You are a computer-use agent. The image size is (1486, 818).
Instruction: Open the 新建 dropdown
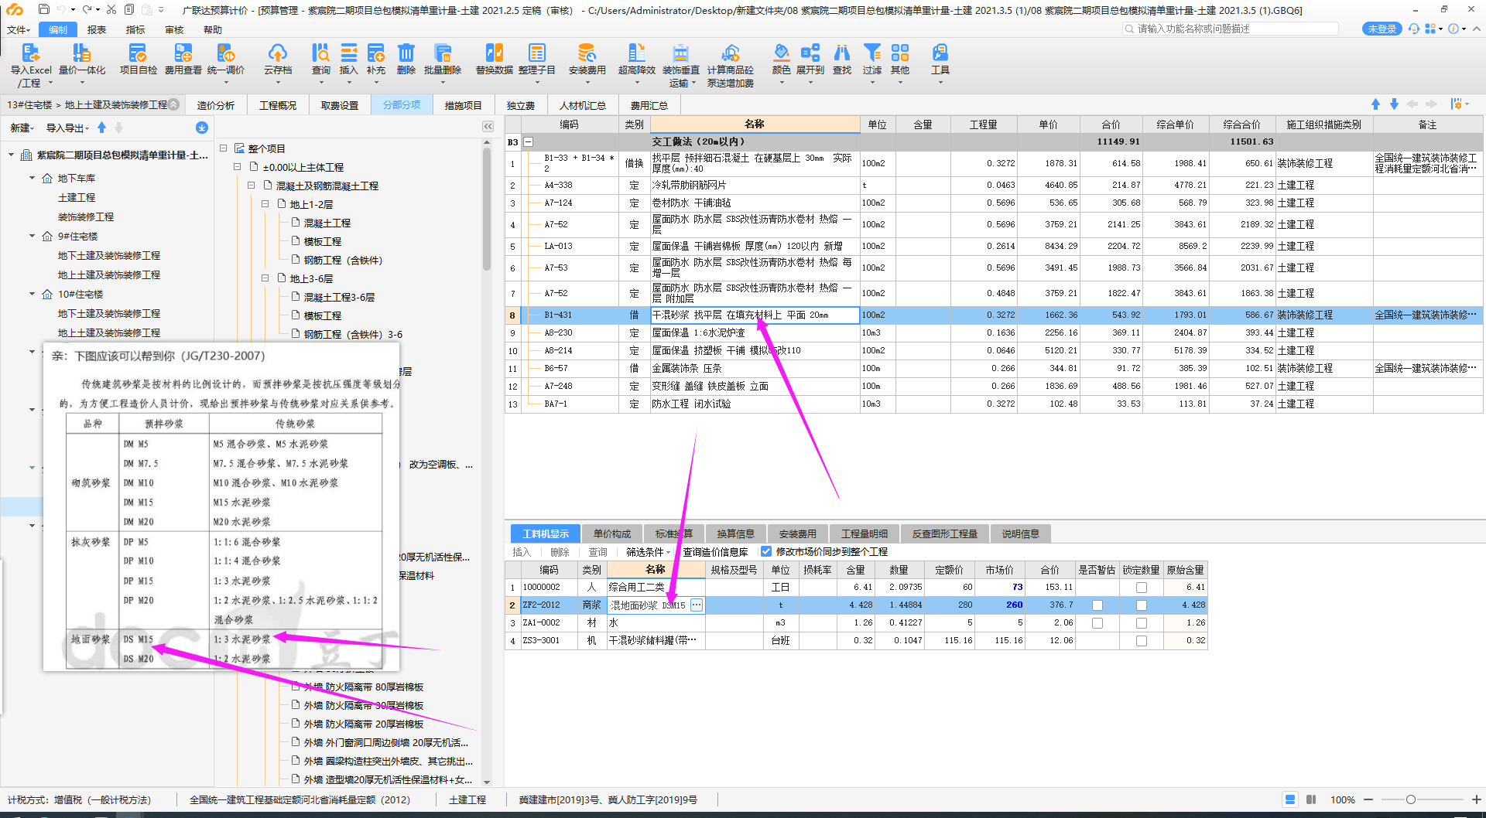22,128
